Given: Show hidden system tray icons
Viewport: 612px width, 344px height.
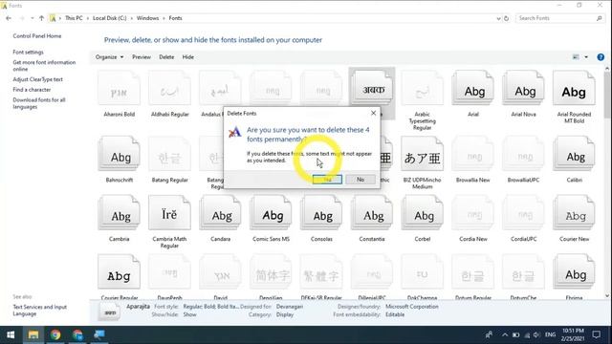Looking at the screenshot, I should pyautogui.click(x=505, y=334).
